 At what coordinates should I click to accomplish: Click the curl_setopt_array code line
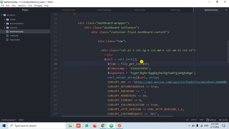pyautogui.click(x=133, y=77)
